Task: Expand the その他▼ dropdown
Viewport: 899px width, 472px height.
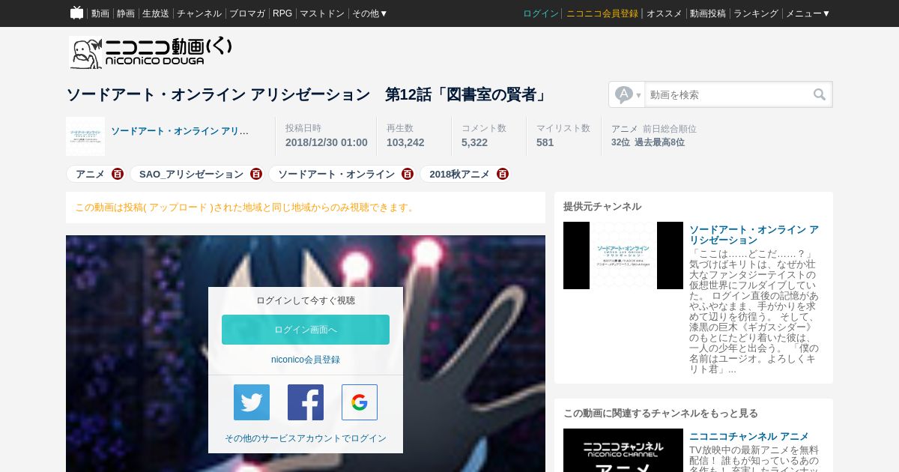Action: (370, 13)
